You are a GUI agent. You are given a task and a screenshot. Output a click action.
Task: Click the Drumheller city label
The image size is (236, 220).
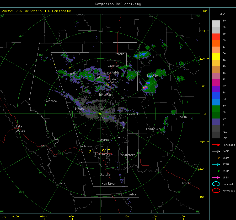tap(154, 129)
